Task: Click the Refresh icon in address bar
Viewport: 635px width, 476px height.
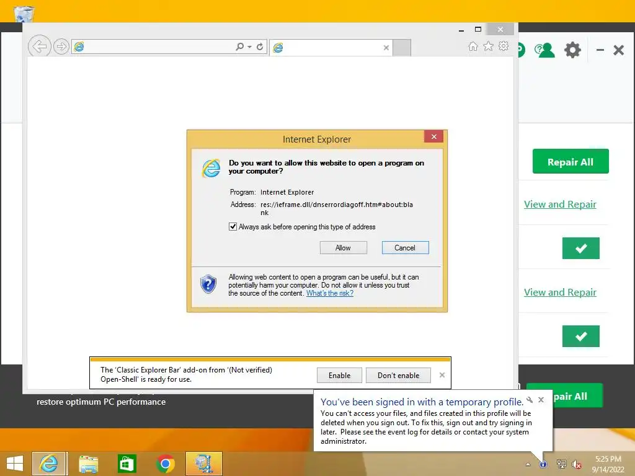Action: click(260, 46)
